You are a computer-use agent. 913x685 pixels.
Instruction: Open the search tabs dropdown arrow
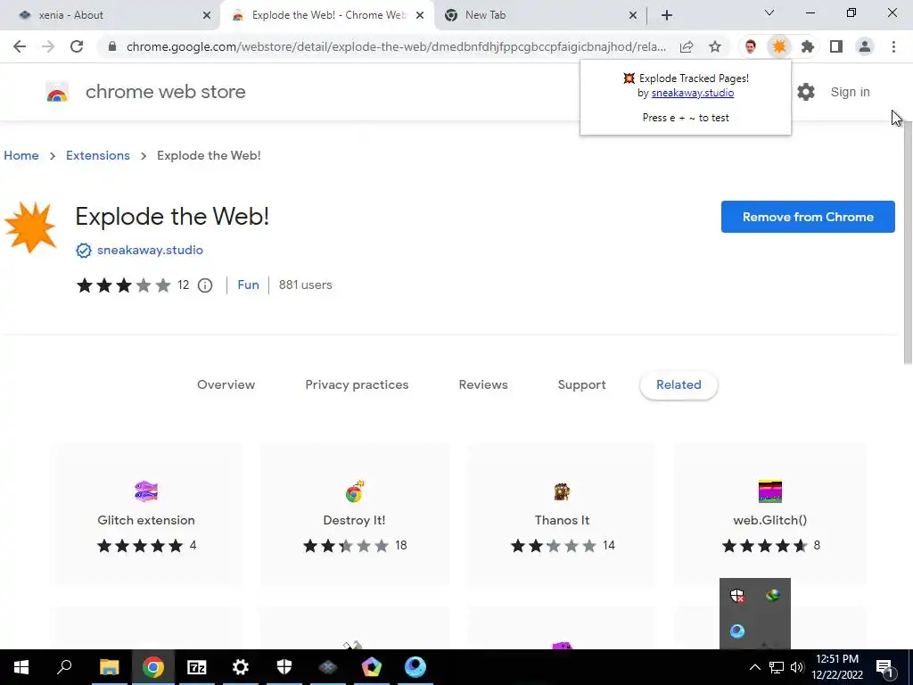[769, 12]
